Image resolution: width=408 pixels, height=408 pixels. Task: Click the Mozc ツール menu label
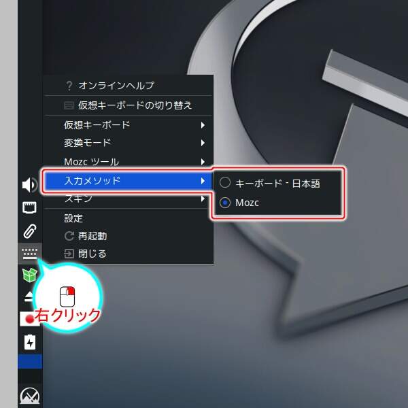[x=91, y=162]
